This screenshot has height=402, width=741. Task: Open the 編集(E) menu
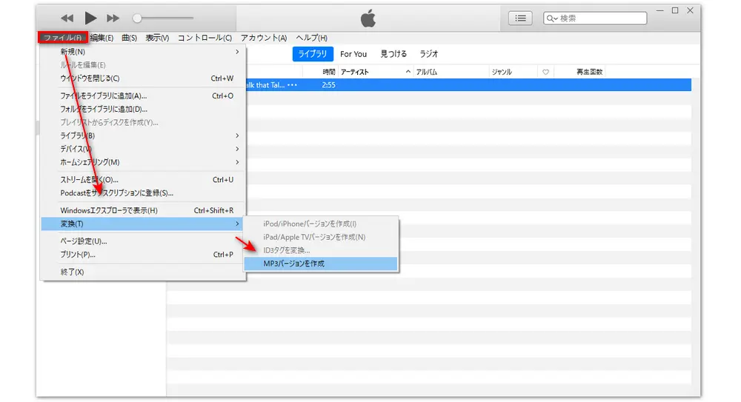point(102,38)
